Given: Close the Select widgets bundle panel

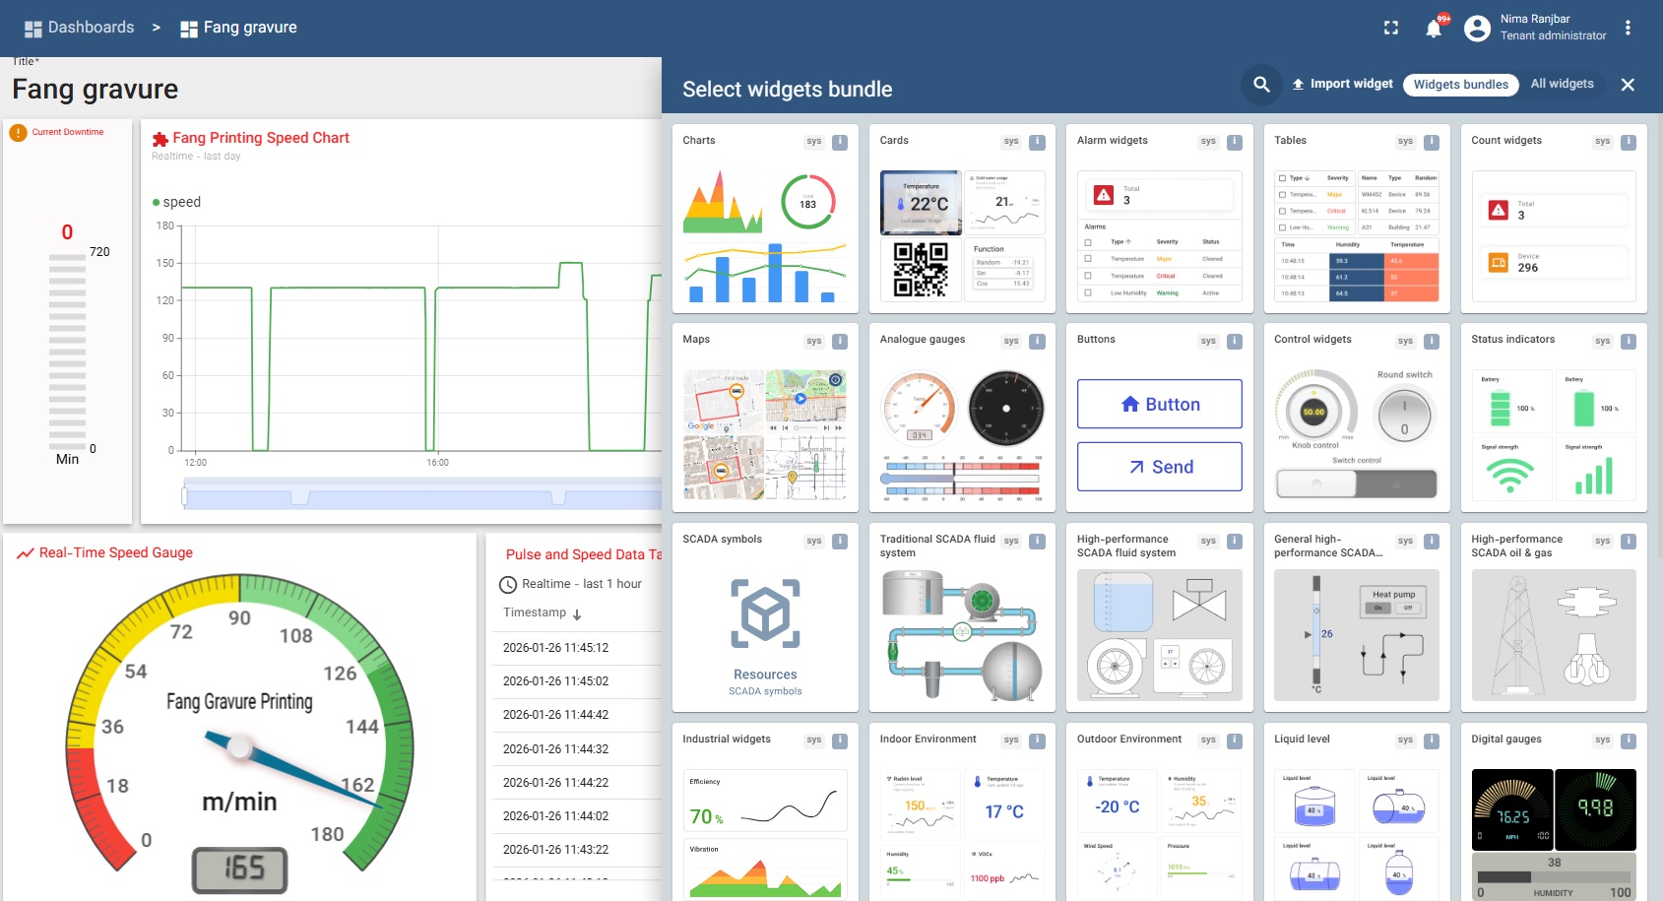Looking at the screenshot, I should [1628, 85].
